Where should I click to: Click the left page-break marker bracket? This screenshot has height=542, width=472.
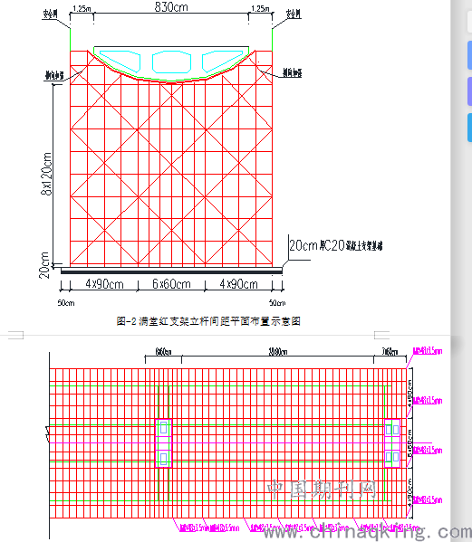[x=15, y=335]
